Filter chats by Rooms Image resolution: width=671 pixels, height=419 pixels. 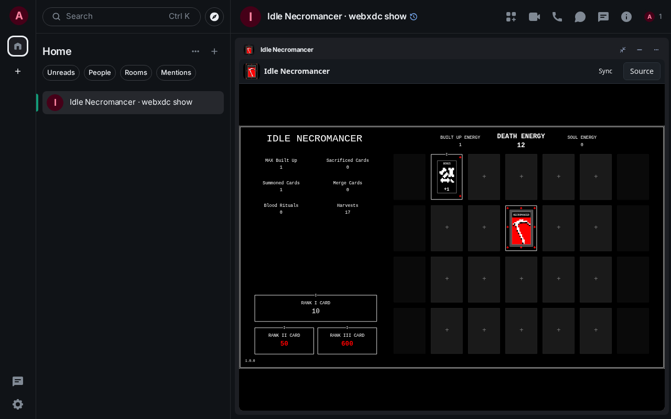(136, 73)
